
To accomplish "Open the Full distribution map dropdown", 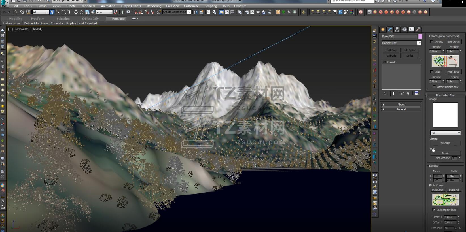I will [x=445, y=133].
